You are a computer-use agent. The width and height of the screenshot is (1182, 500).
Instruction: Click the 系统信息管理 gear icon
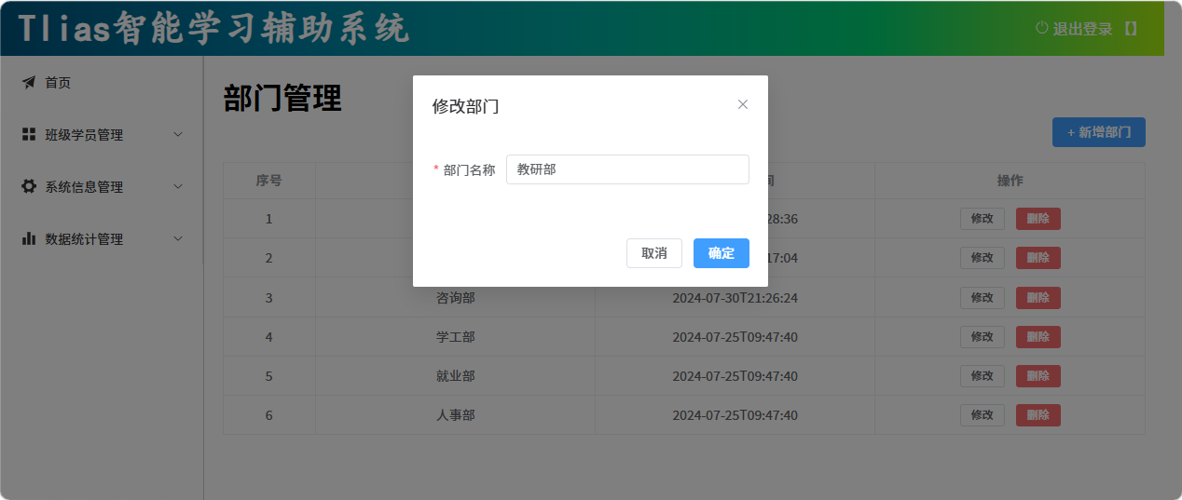pyautogui.click(x=29, y=186)
